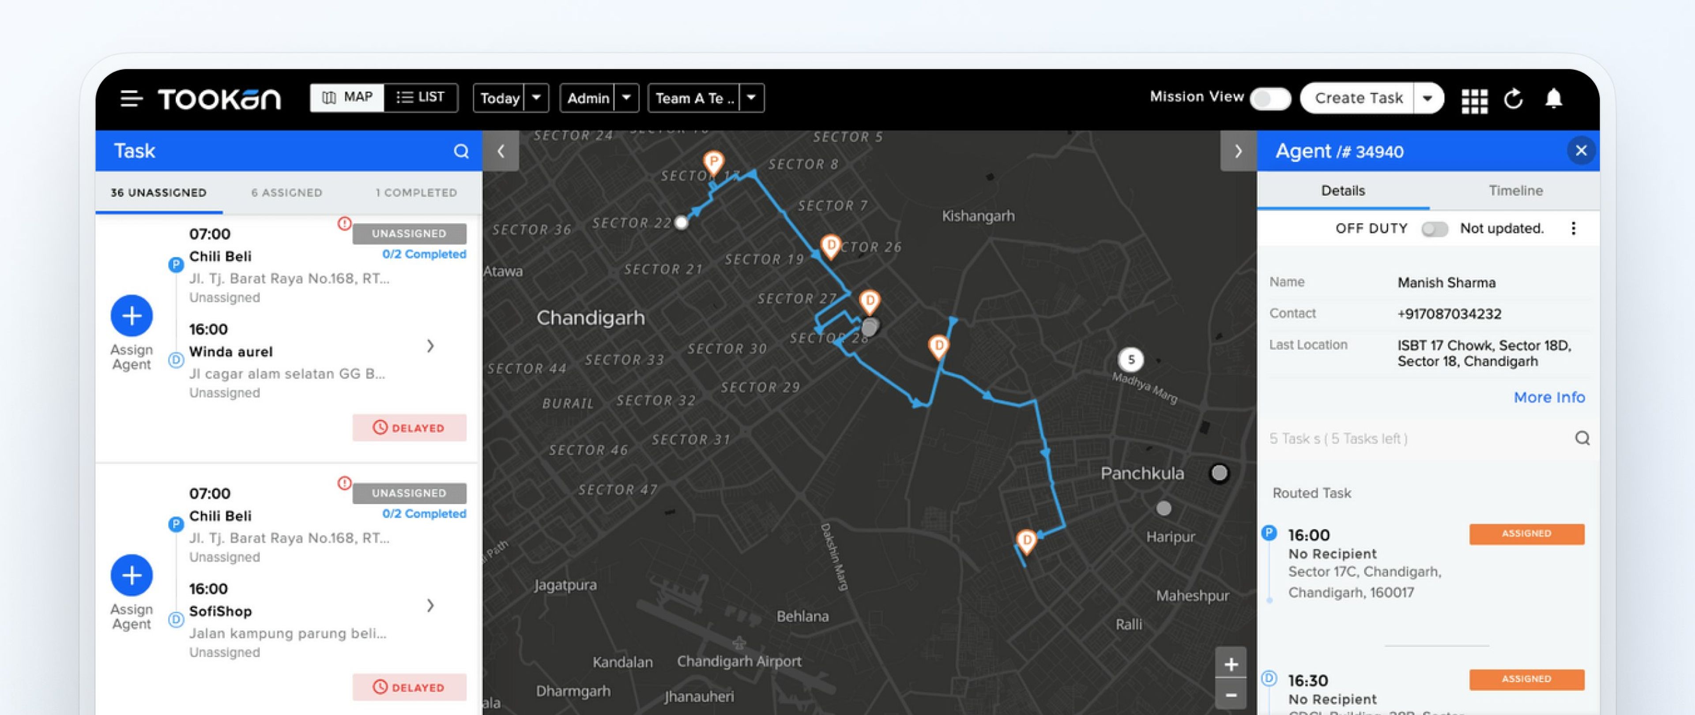
Task: Click the DELAYED badge on second task
Action: pos(409,687)
